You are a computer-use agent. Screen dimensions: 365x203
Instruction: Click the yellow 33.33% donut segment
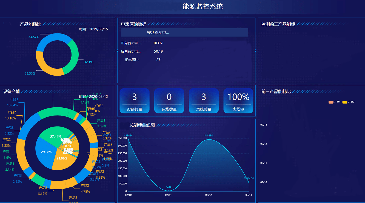pyautogui.click(x=45, y=67)
